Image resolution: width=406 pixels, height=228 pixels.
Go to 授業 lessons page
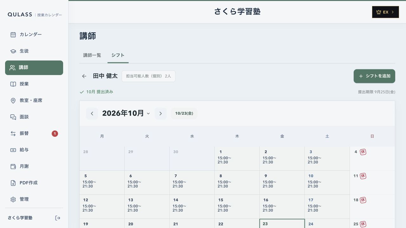tap(34, 84)
